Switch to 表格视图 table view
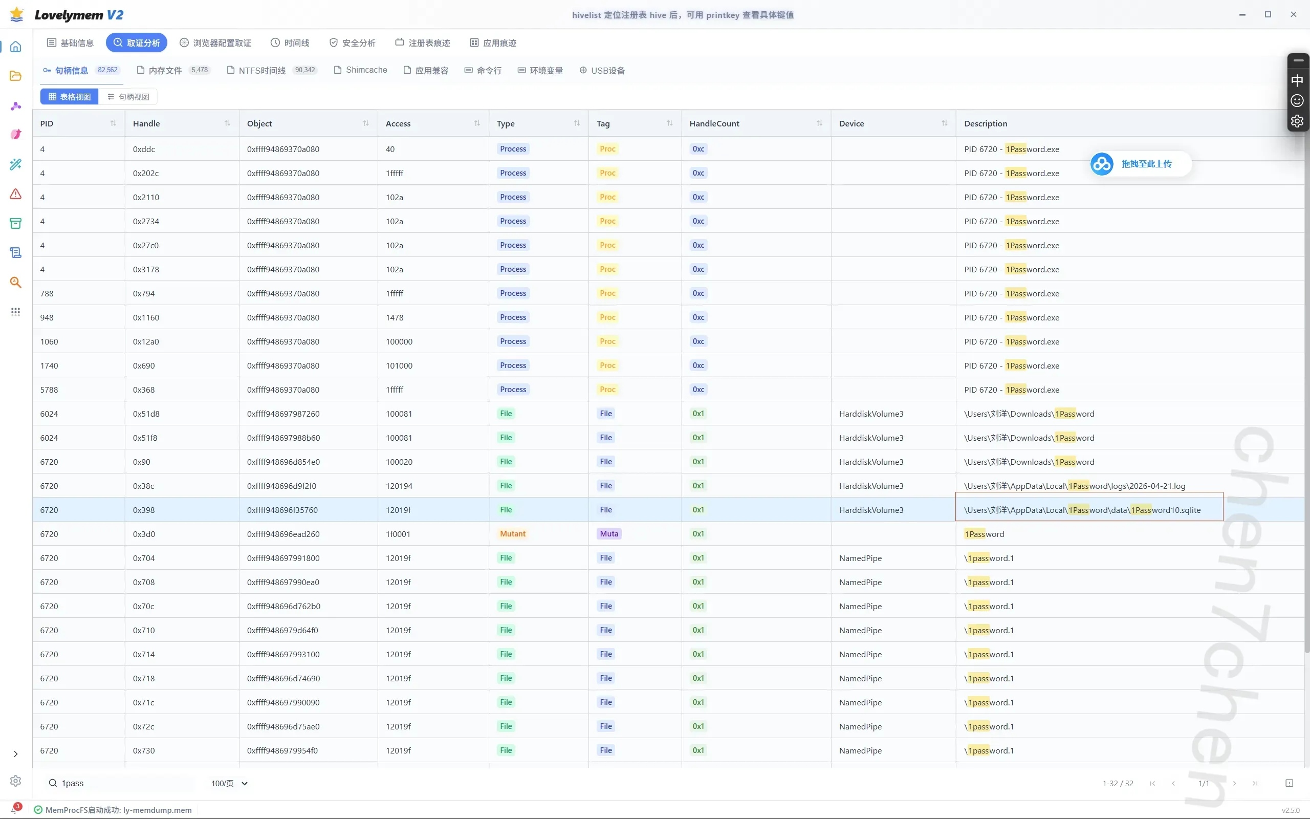 (x=69, y=97)
